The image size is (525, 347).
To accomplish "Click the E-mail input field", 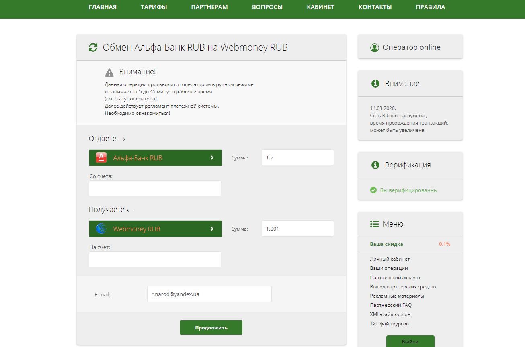I will click(x=209, y=294).
